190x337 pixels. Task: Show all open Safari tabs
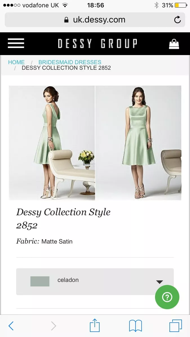pos(176,326)
